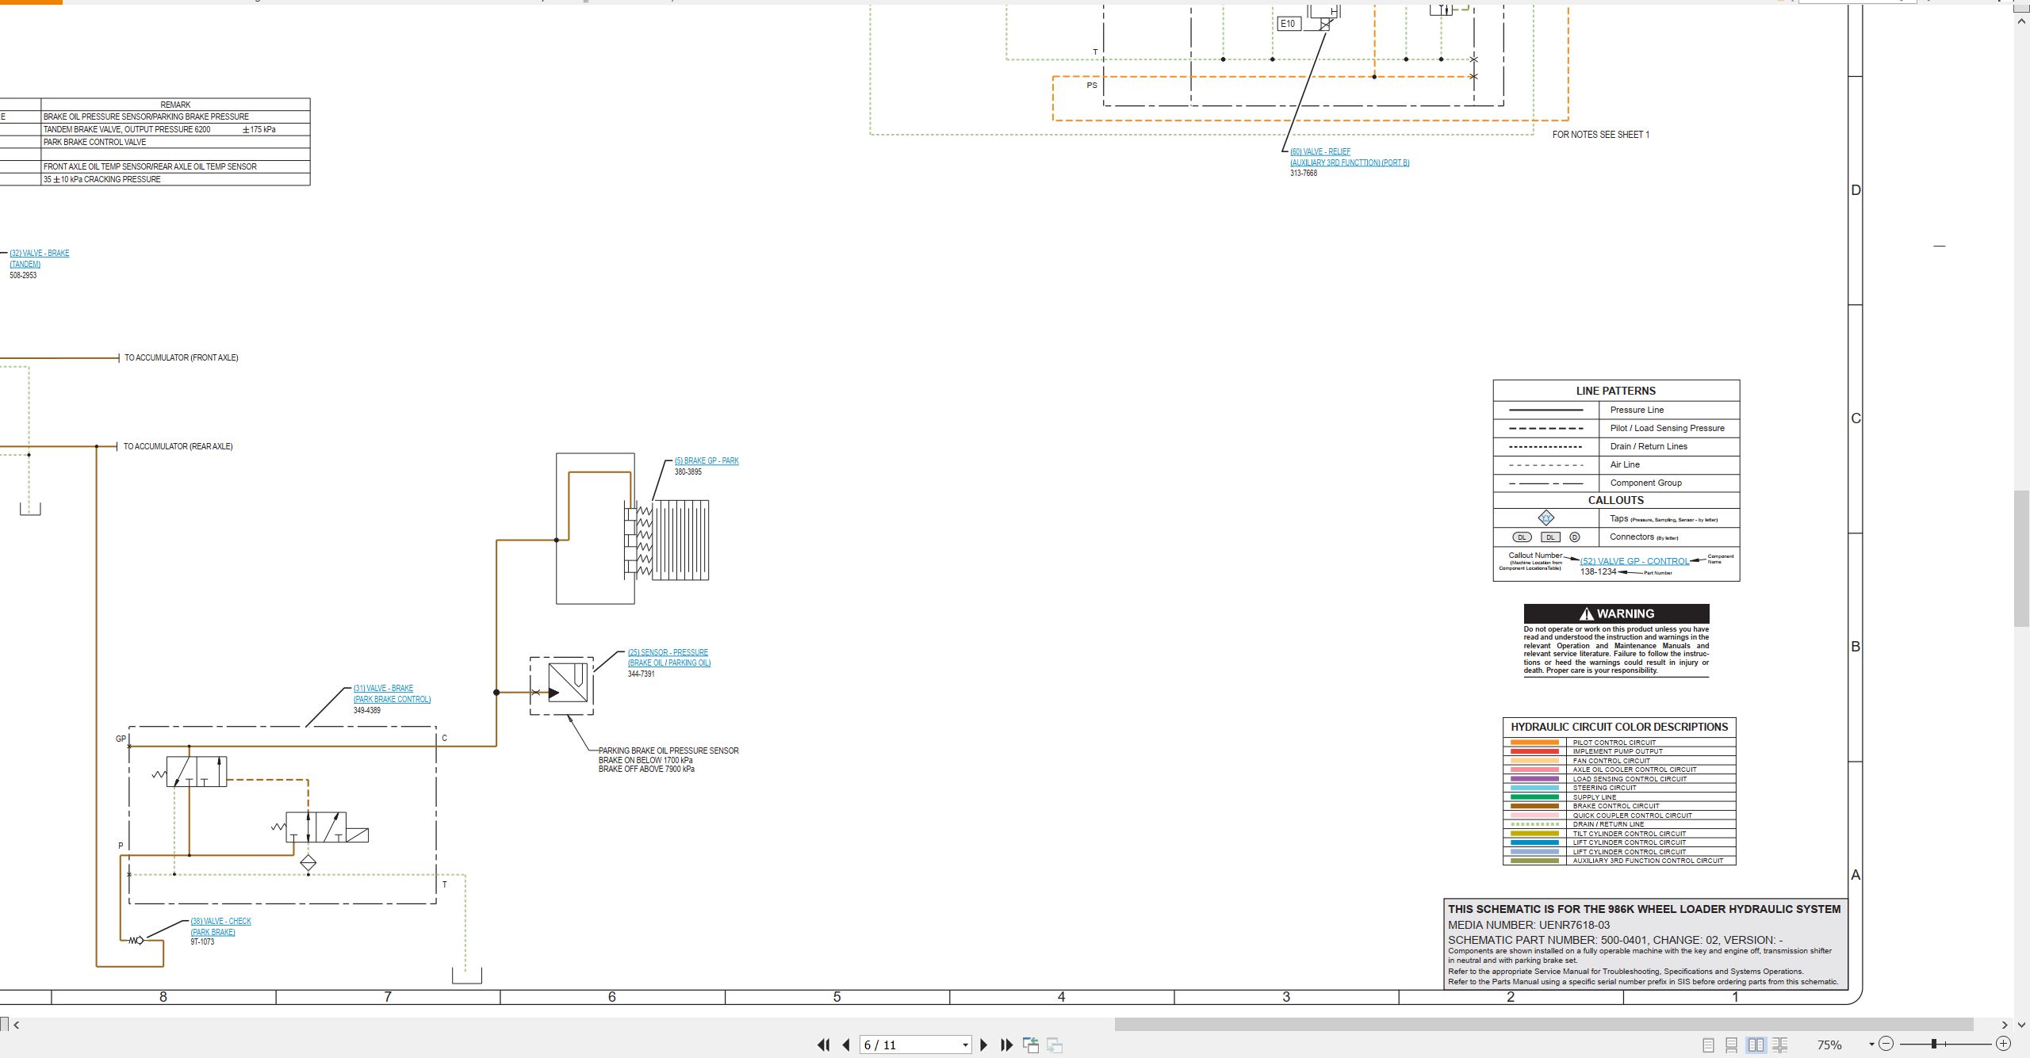Click the vertical scrollbar up arrow

click(x=2021, y=21)
